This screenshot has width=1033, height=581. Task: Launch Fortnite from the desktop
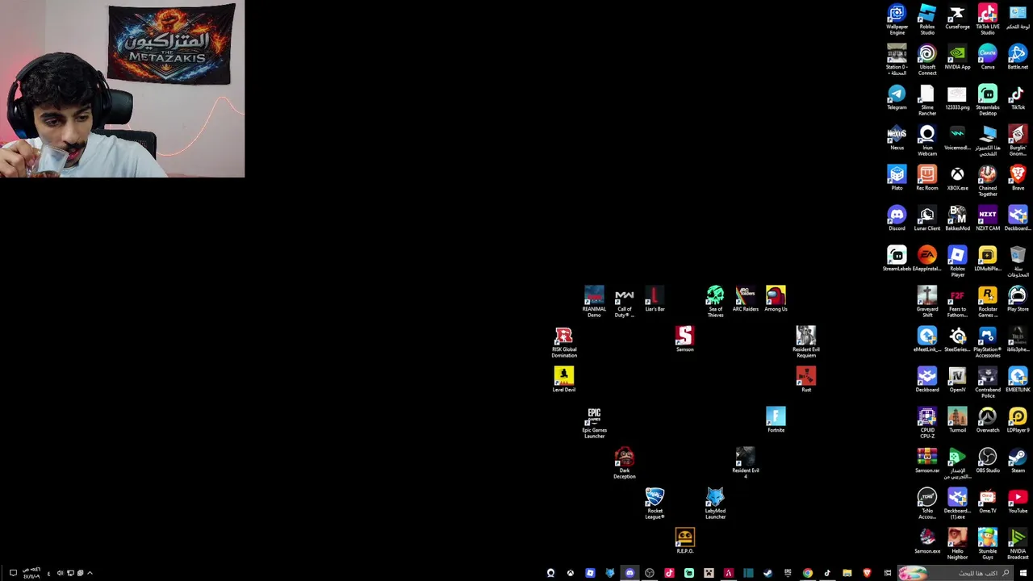coord(776,420)
